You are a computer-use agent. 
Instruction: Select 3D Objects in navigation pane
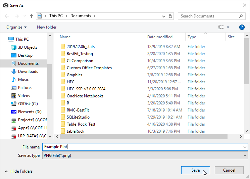point(28,47)
